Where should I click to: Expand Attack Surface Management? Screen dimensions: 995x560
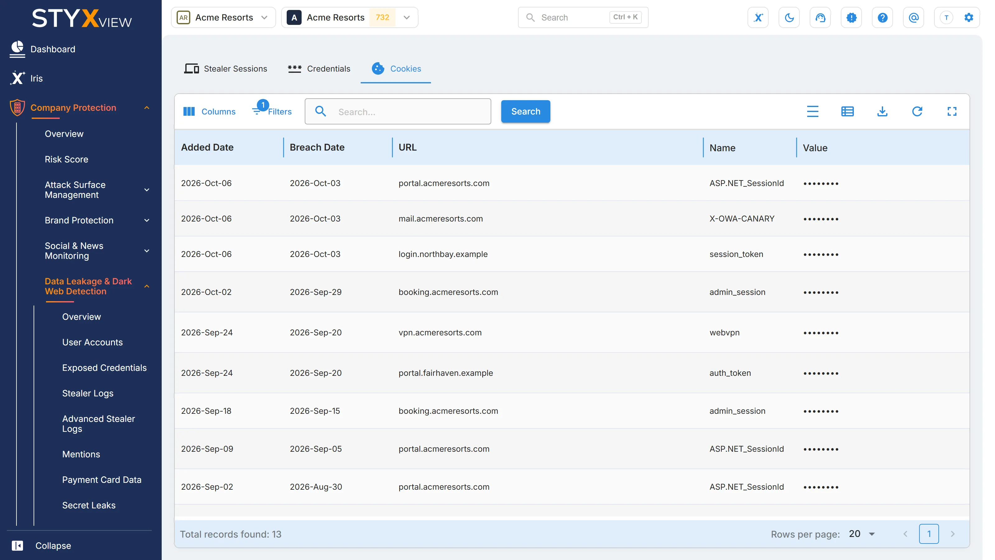click(147, 190)
